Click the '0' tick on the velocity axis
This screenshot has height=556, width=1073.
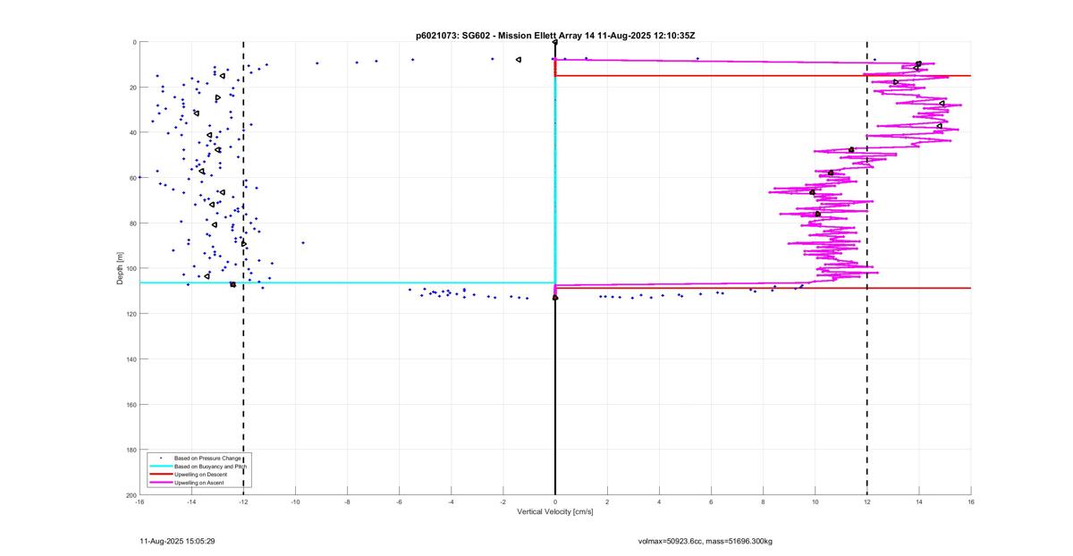[x=555, y=501]
